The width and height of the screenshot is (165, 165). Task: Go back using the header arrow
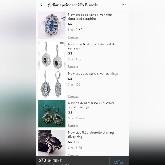click(x=42, y=5)
